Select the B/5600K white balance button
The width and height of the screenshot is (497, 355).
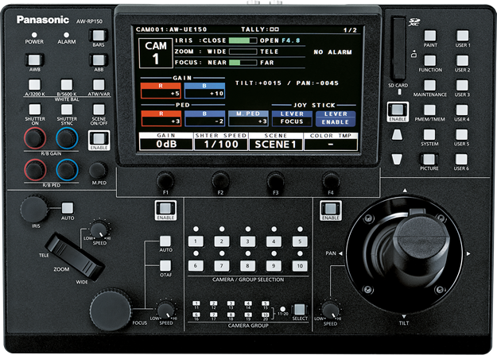(67, 84)
